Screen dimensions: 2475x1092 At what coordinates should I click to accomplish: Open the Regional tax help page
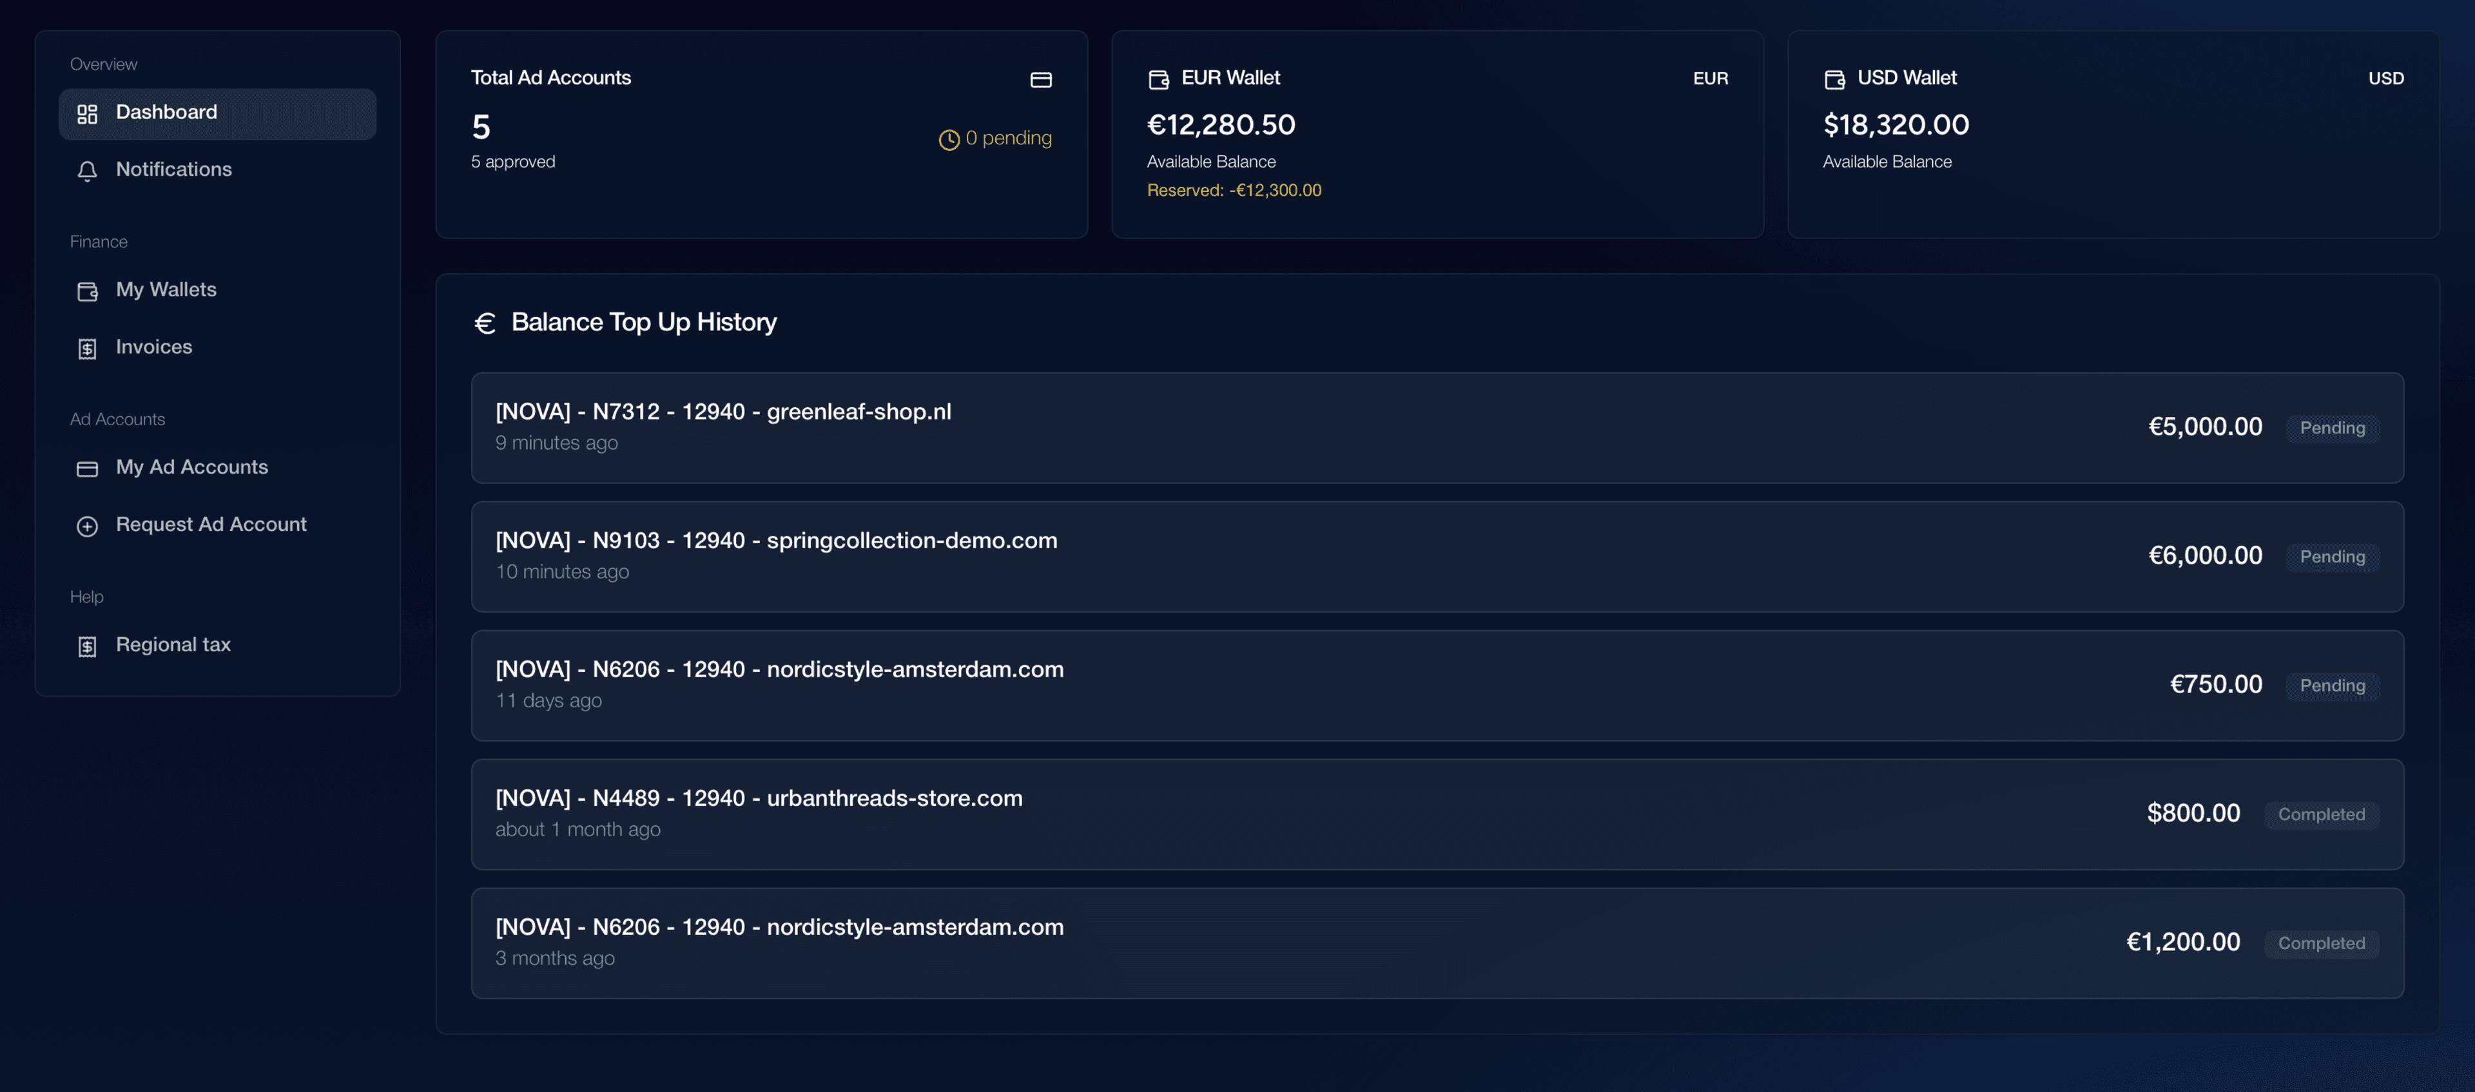(x=217, y=646)
